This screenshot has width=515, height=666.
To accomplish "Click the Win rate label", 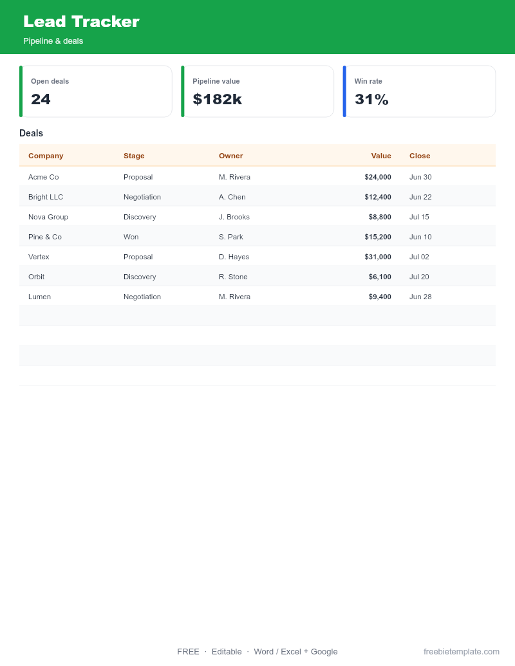I will (368, 81).
